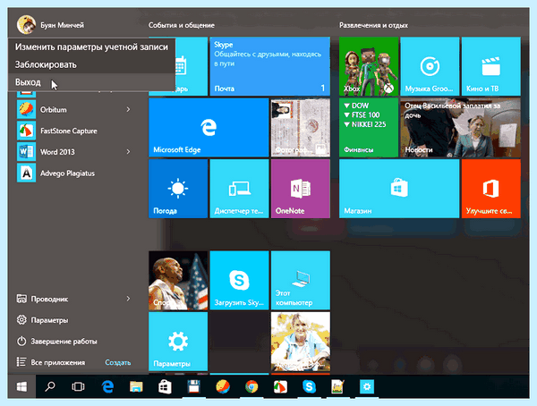Open the Параметры gear tile
This screenshot has height=406, width=537.
(178, 342)
